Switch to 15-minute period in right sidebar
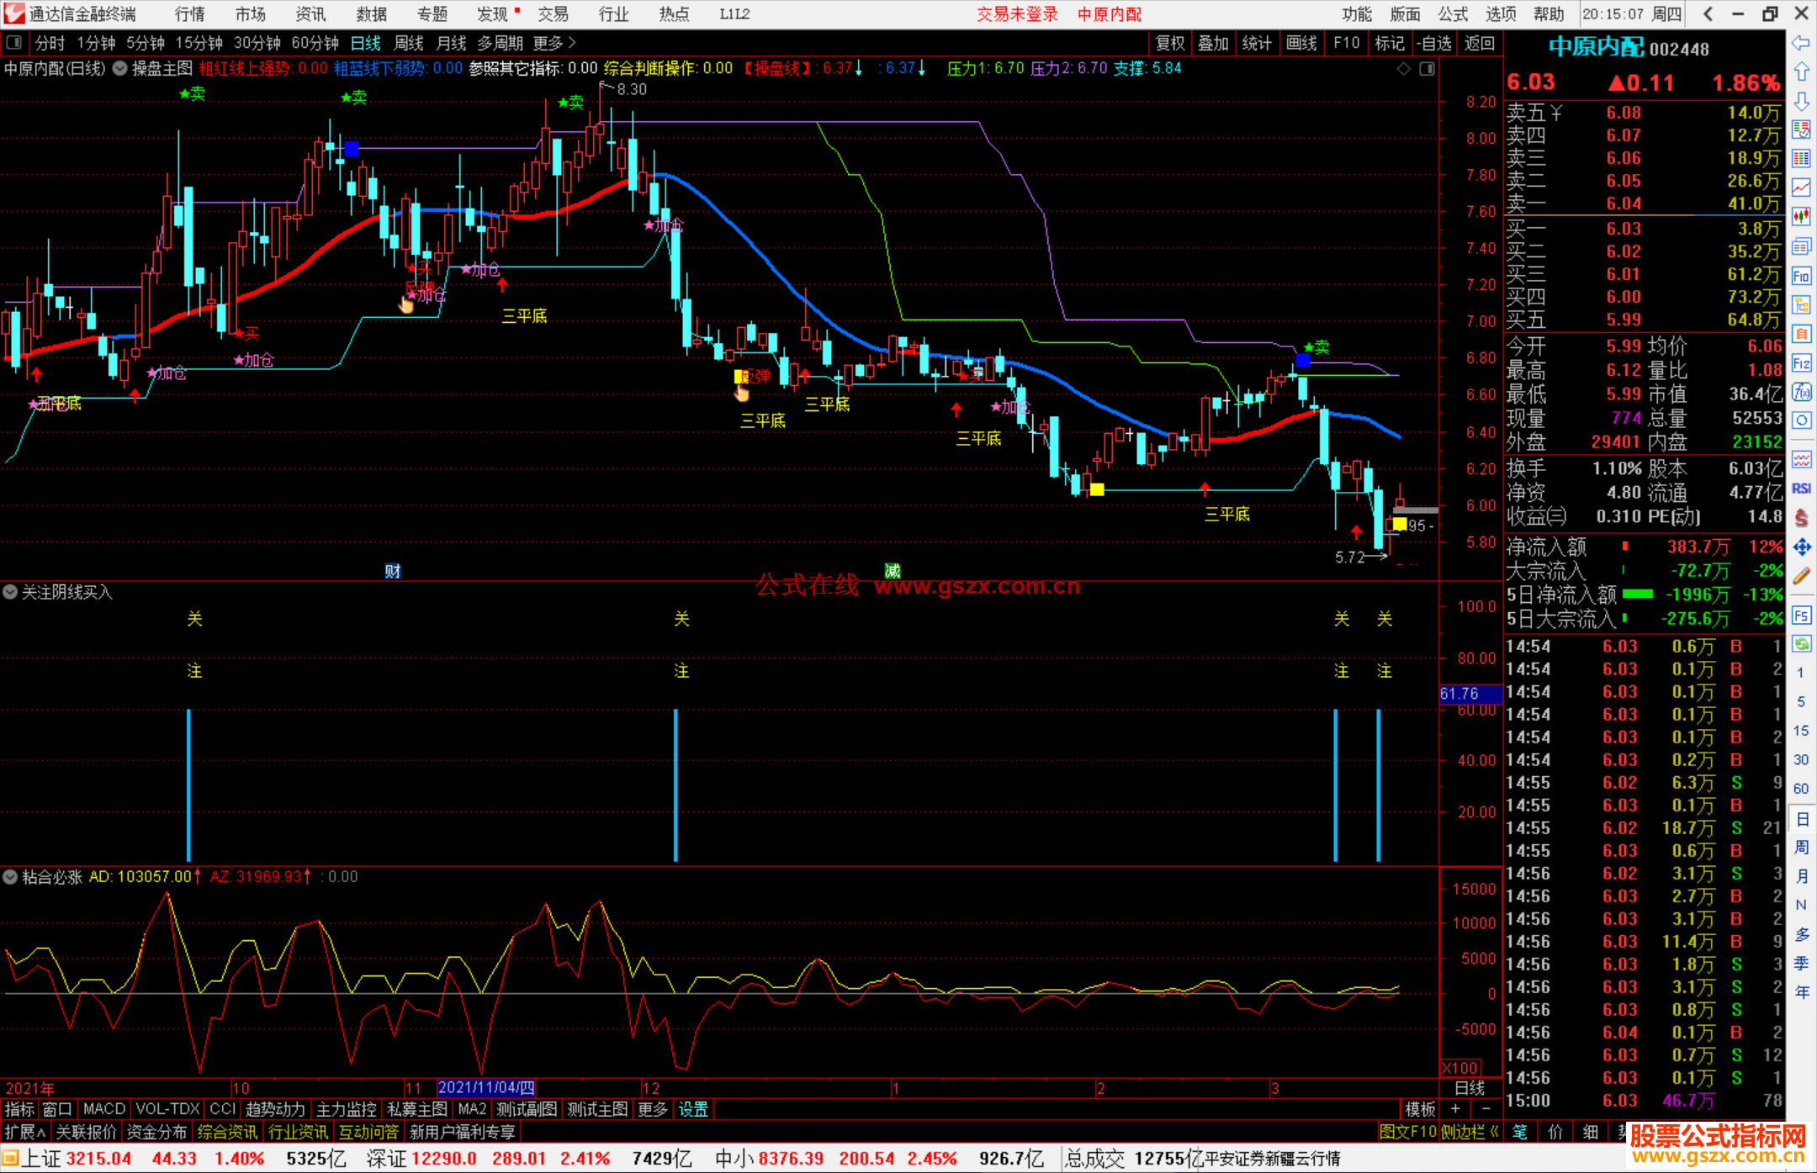1817x1173 pixels. [1800, 731]
